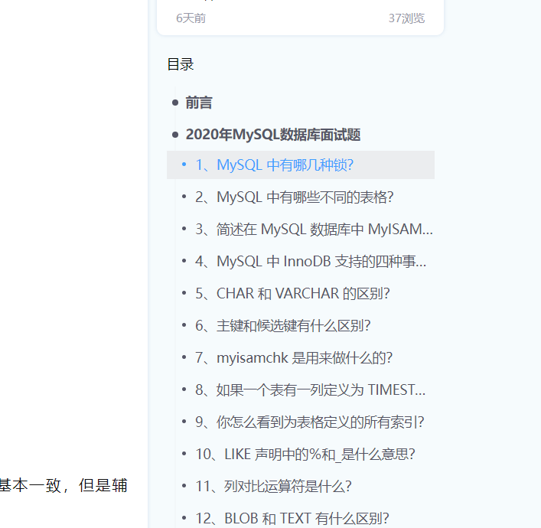
Task: Go to 2、MySQL 中有哪些不同的表格?
Action: click(295, 197)
